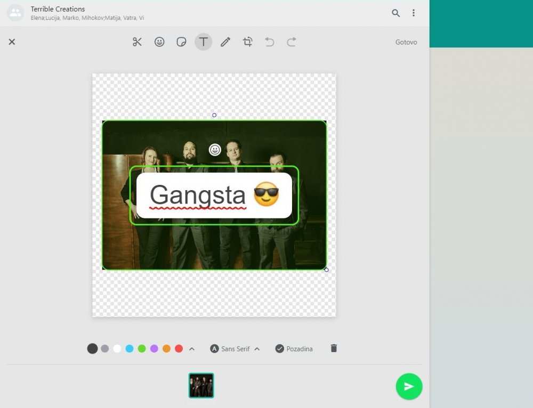533x408 pixels.
Task: Send the edited image
Action: (x=409, y=387)
